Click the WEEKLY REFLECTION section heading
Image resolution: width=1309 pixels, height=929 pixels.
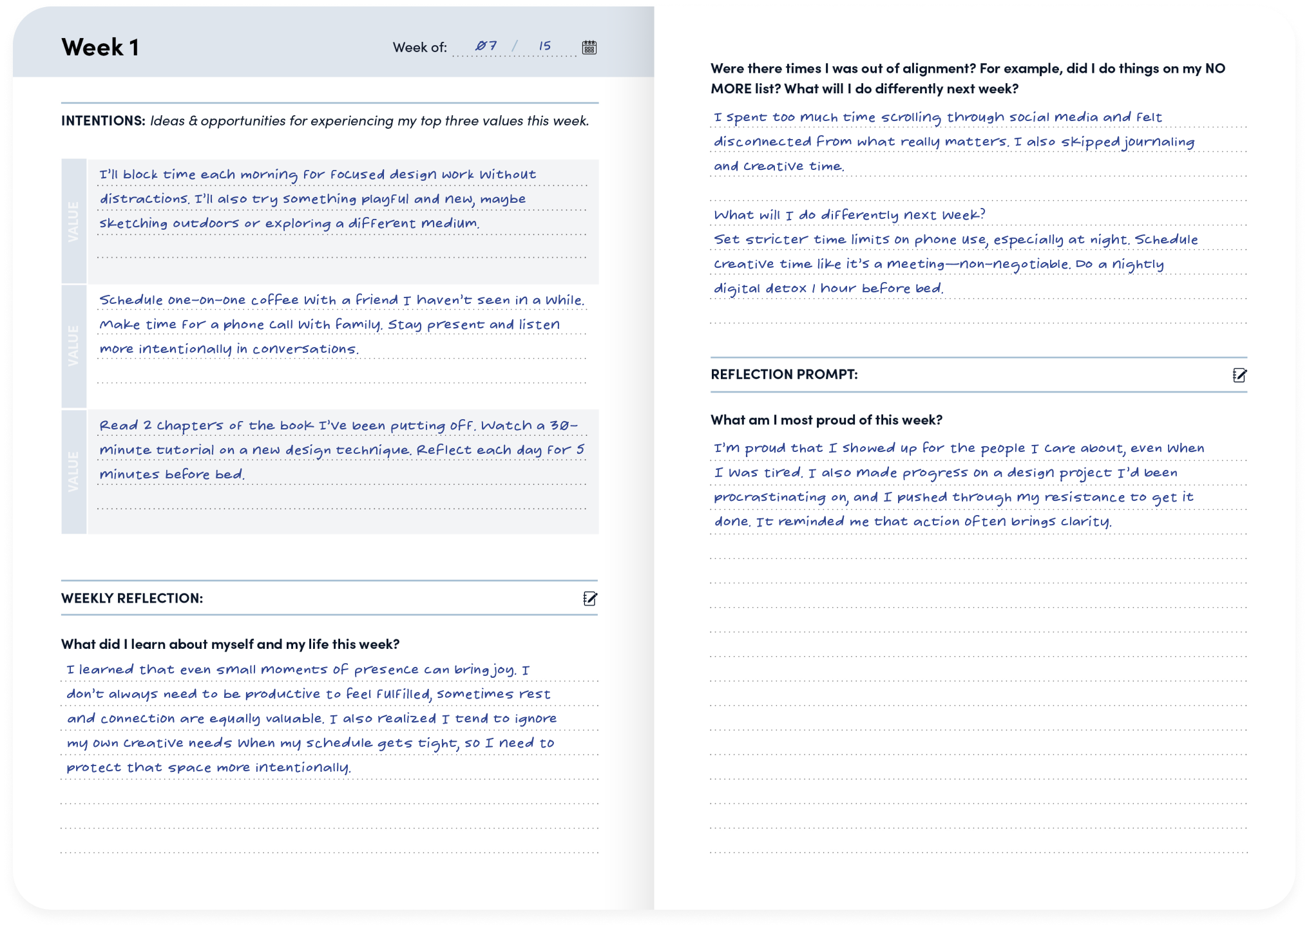(132, 598)
